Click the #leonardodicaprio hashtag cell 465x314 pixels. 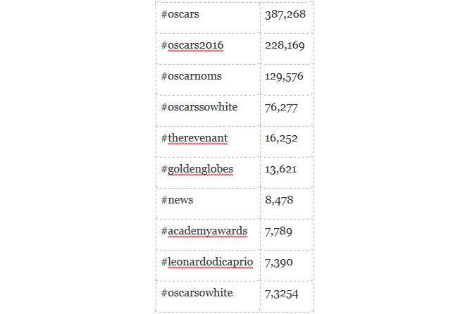(x=207, y=262)
